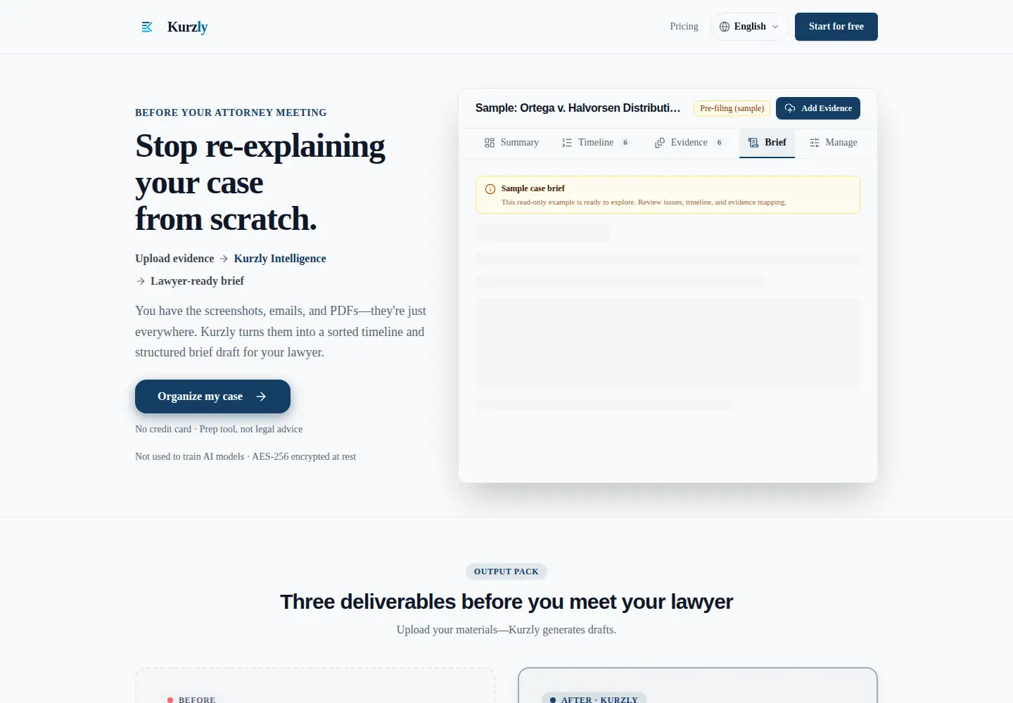Image resolution: width=1013 pixels, height=703 pixels.
Task: Click the Summary grid icon
Action: pyautogui.click(x=490, y=143)
